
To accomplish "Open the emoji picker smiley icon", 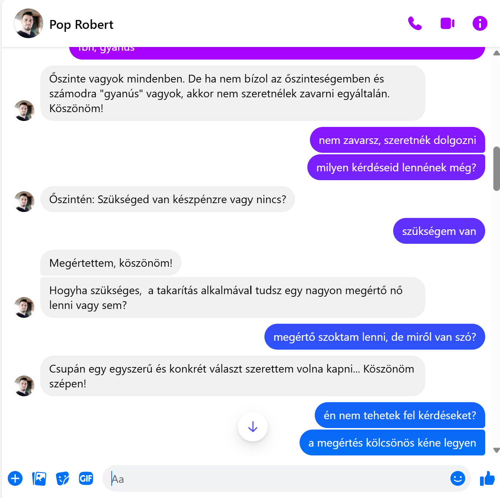I will 457,478.
